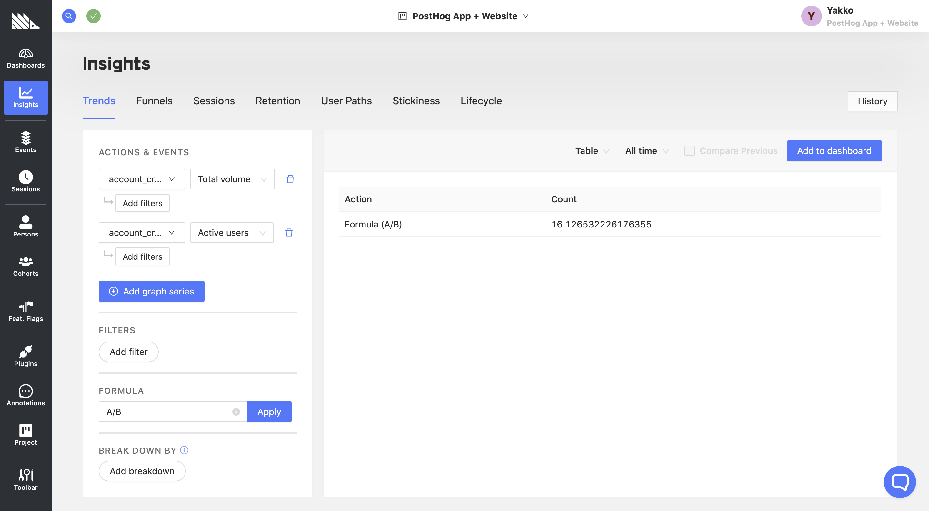The width and height of the screenshot is (929, 511).
Task: Open the Active users dropdown
Action: point(232,233)
